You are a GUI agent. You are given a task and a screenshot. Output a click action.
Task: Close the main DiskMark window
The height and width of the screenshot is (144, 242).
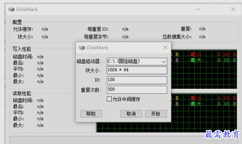(x=233, y=9)
